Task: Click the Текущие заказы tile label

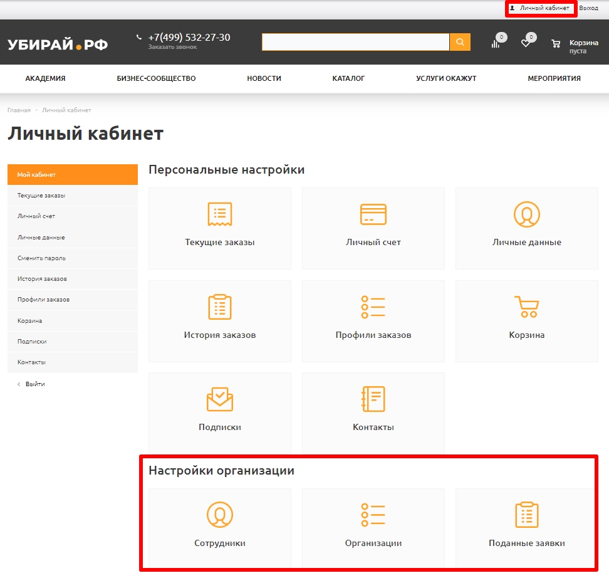Action: point(220,242)
